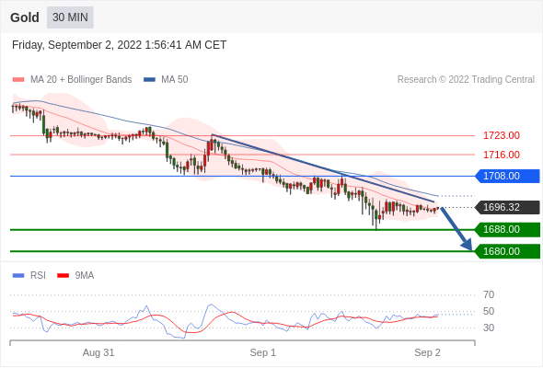
Task: Click the 1723.00 red resistance label
Action: (502, 135)
